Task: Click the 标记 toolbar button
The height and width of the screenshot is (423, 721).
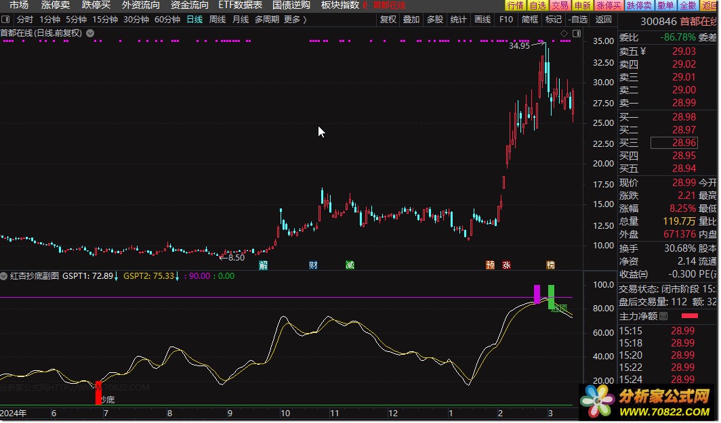Action: click(x=553, y=20)
